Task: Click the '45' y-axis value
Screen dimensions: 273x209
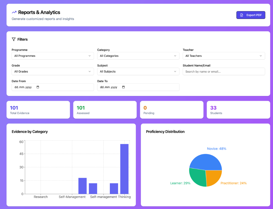Action: click(x=21, y=154)
